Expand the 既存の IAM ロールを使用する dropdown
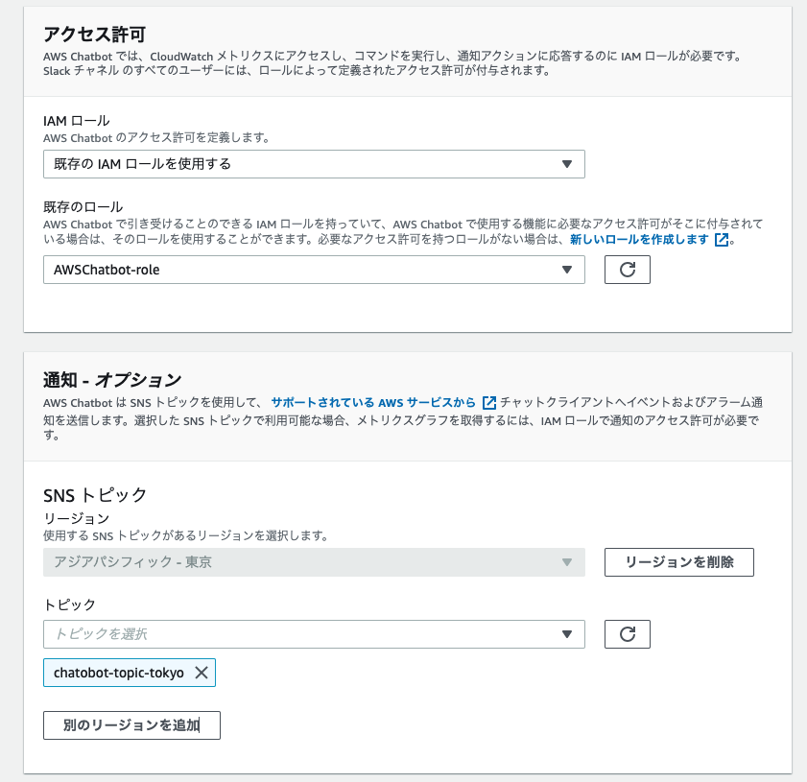This screenshot has width=807, height=782. [312, 164]
